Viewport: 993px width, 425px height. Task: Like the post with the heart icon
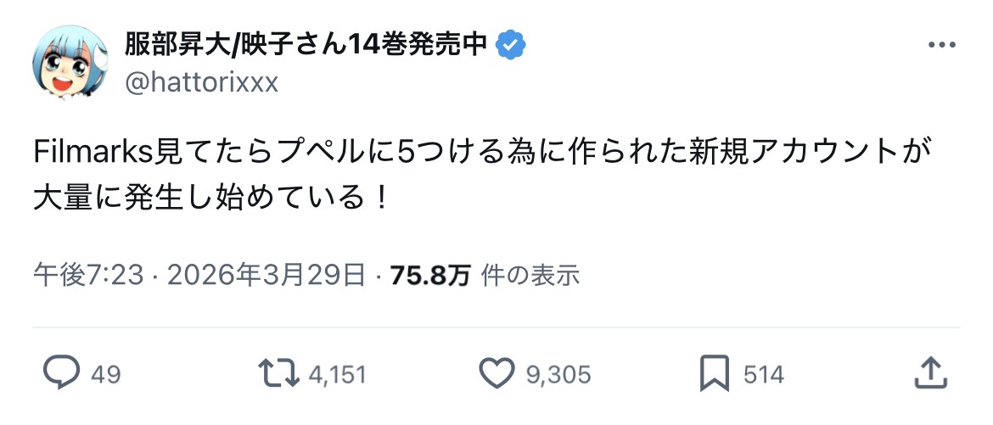coord(497,373)
